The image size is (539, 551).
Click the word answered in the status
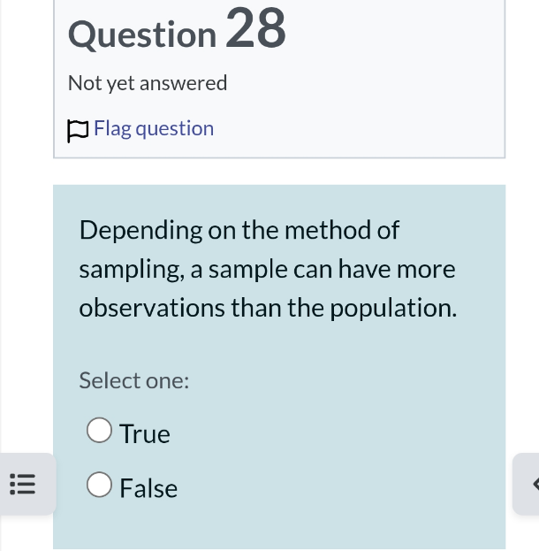186,83
